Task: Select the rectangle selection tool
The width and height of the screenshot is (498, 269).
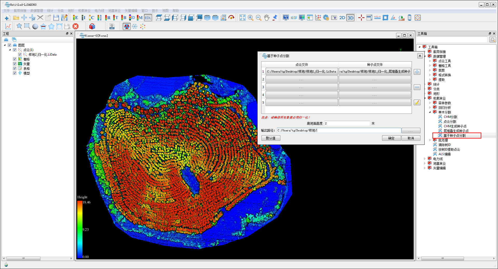Action: tap(27, 26)
